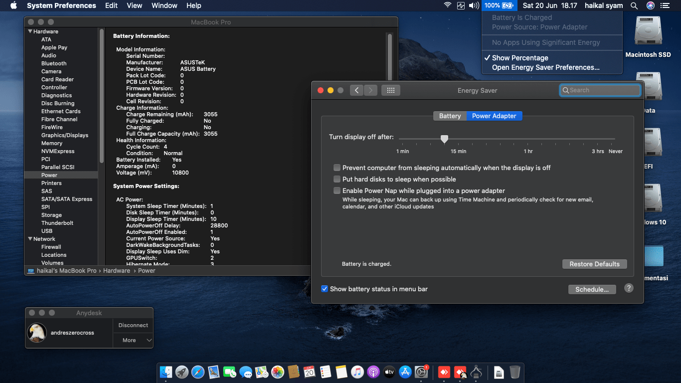Click System Preferences gear in dock

422,372
